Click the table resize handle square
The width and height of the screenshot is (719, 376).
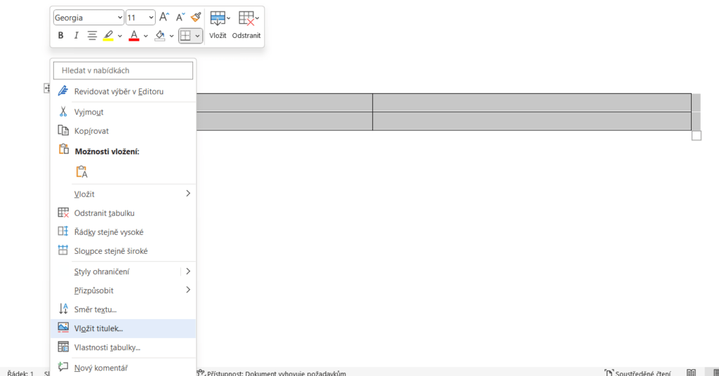tap(696, 135)
